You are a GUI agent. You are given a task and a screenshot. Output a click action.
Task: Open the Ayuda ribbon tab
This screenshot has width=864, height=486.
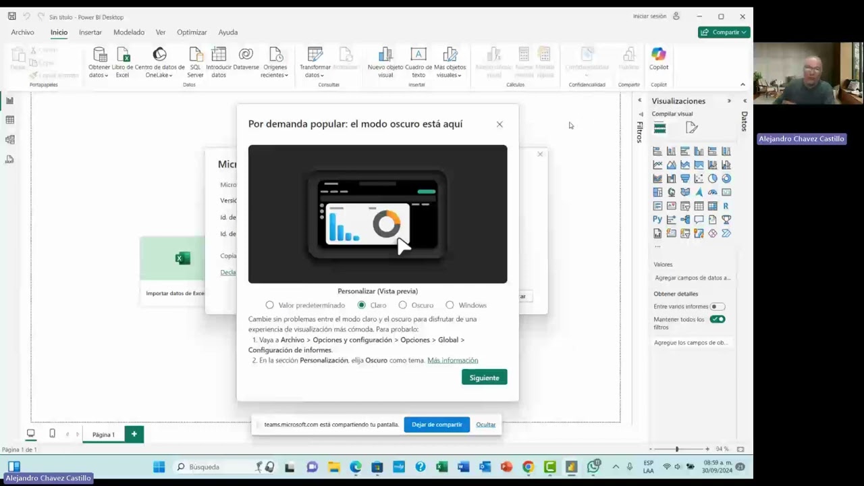(227, 32)
